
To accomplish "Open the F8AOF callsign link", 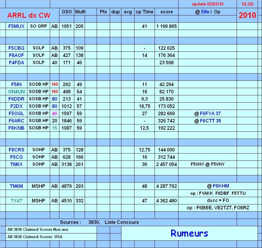I will 16,55.
